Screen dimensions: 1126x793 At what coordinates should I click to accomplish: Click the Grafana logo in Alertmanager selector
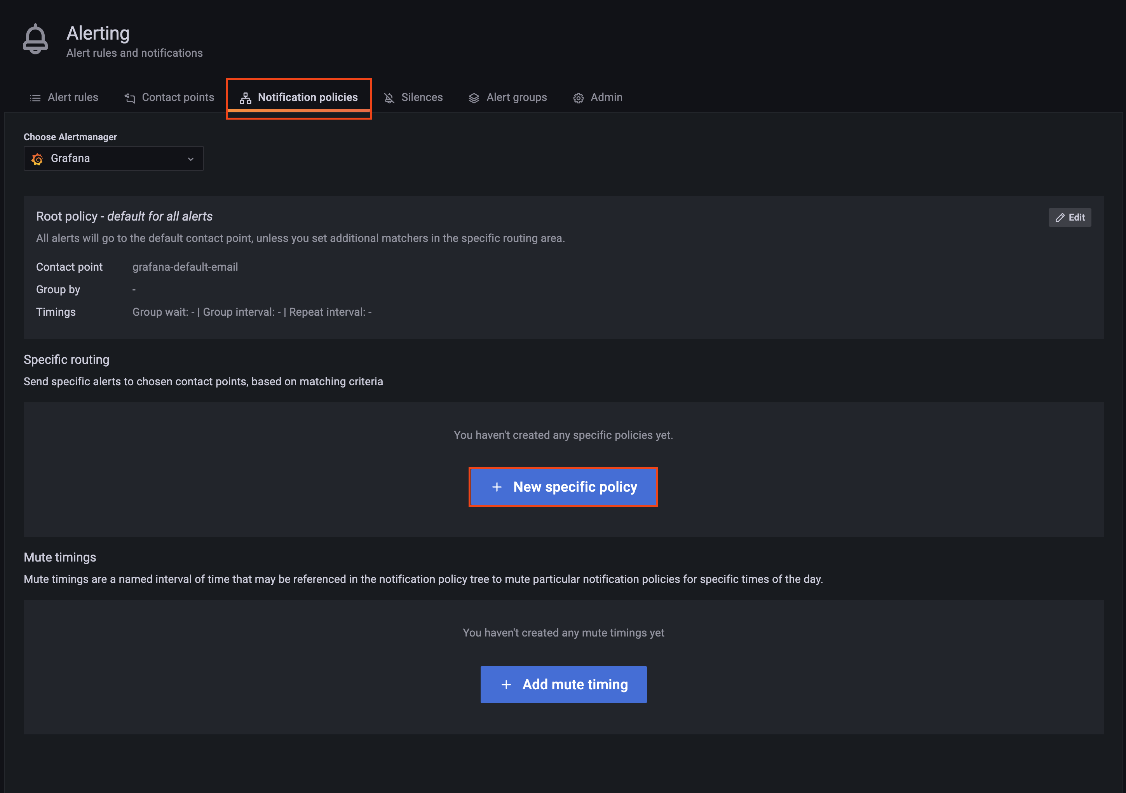coord(37,159)
